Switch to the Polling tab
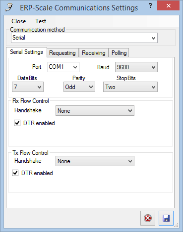The image size is (183, 232). pos(119,53)
